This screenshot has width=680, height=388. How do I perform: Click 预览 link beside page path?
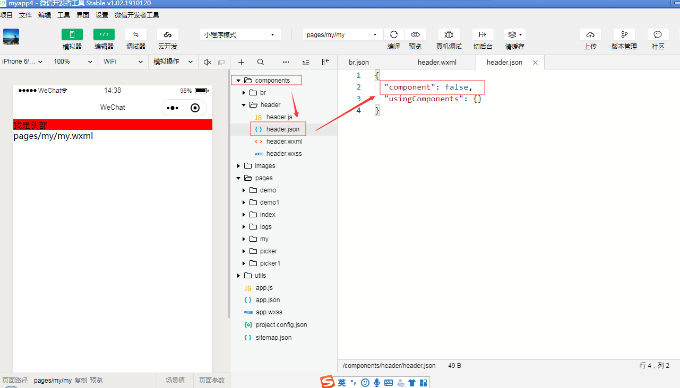coord(96,381)
